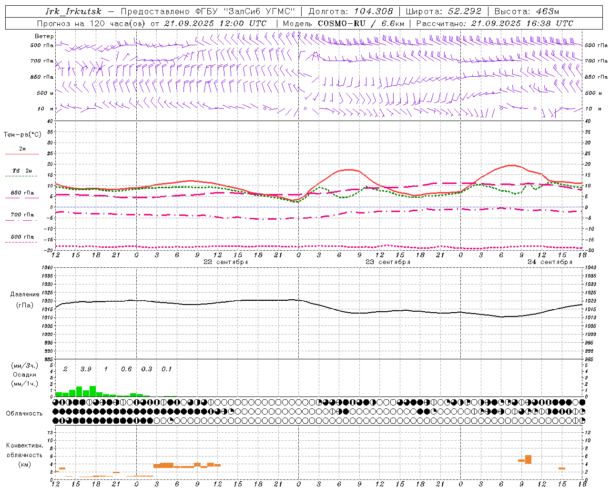
Task: Click the Давление pressure panel label
Action: coord(25,295)
